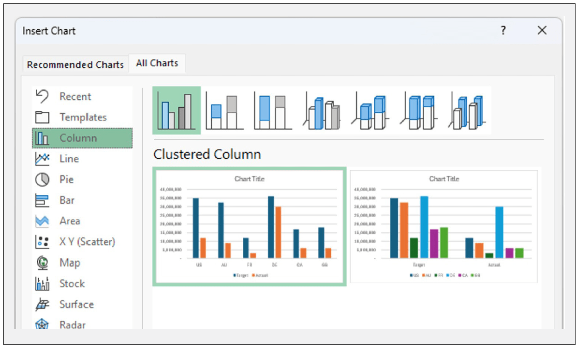Open the dialog Help with question mark
Image resolution: width=576 pixels, height=356 pixels.
[x=503, y=30]
